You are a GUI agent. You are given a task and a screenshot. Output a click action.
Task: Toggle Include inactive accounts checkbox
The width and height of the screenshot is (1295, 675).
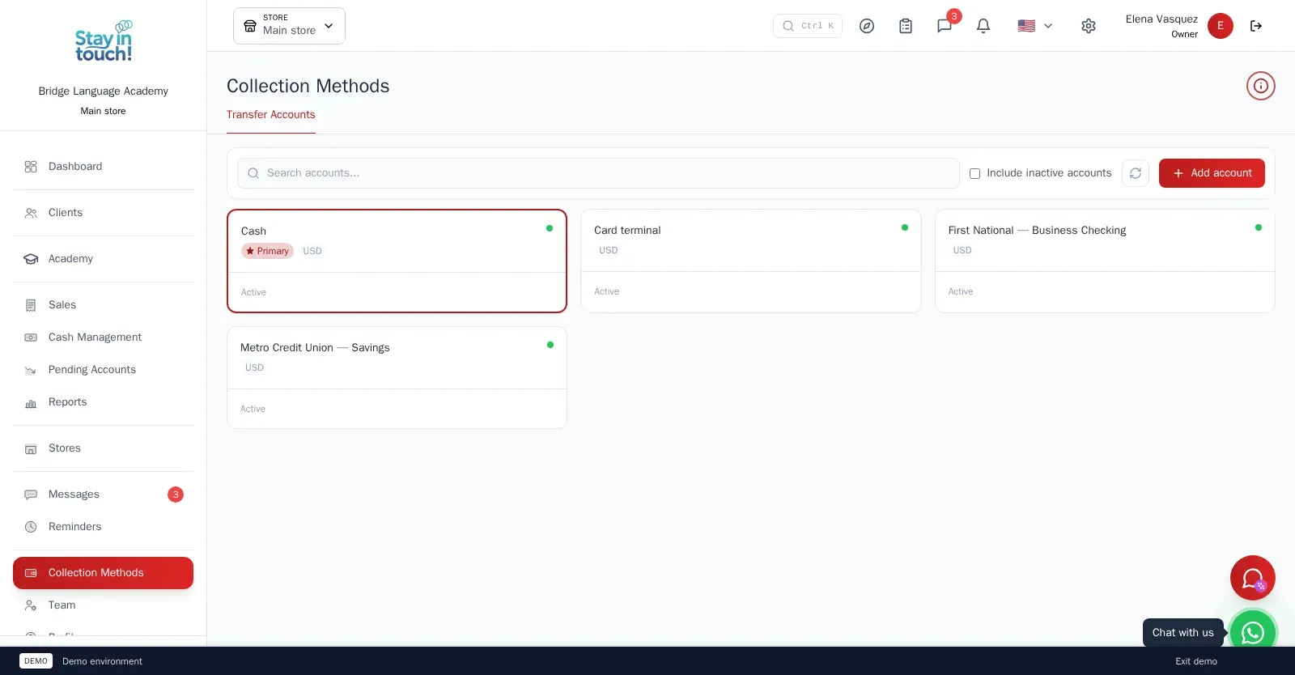974,173
